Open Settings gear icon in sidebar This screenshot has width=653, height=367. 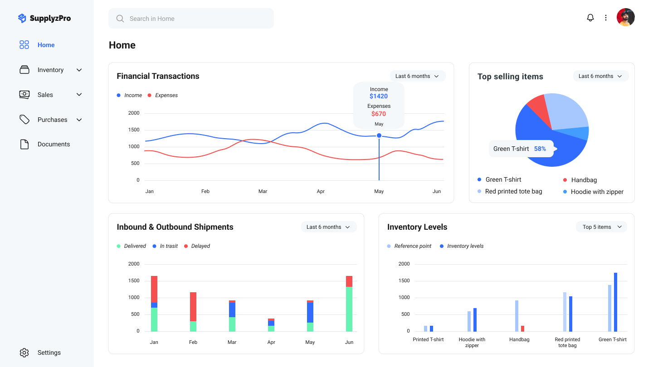click(x=24, y=353)
